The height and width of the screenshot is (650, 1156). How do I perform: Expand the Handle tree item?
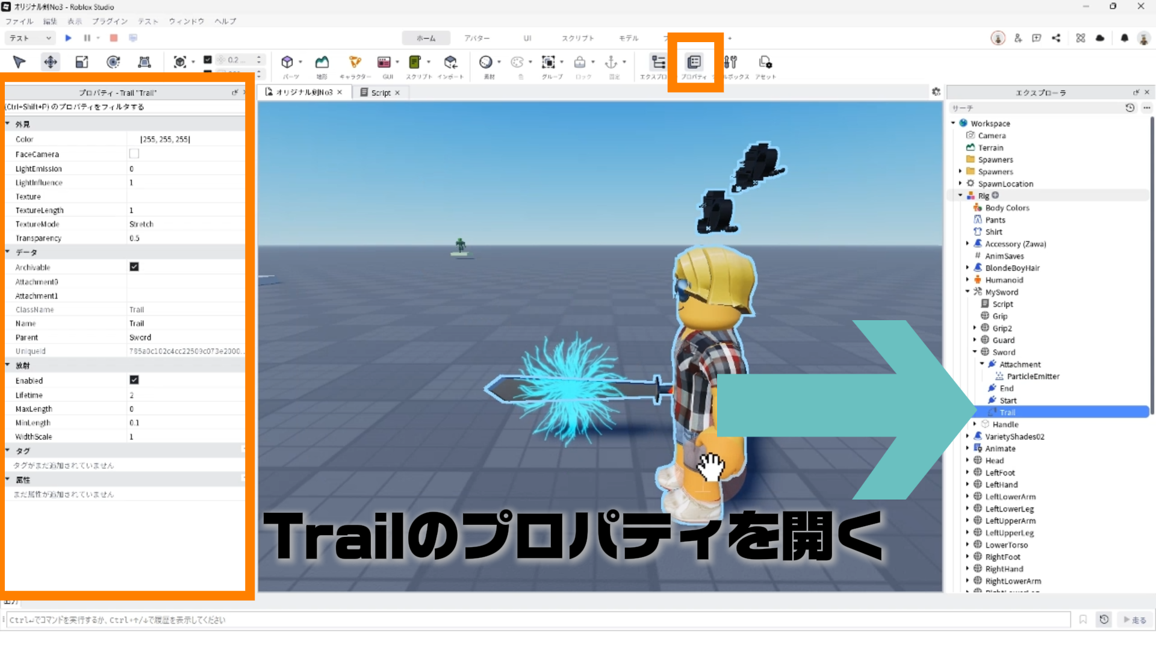975,424
